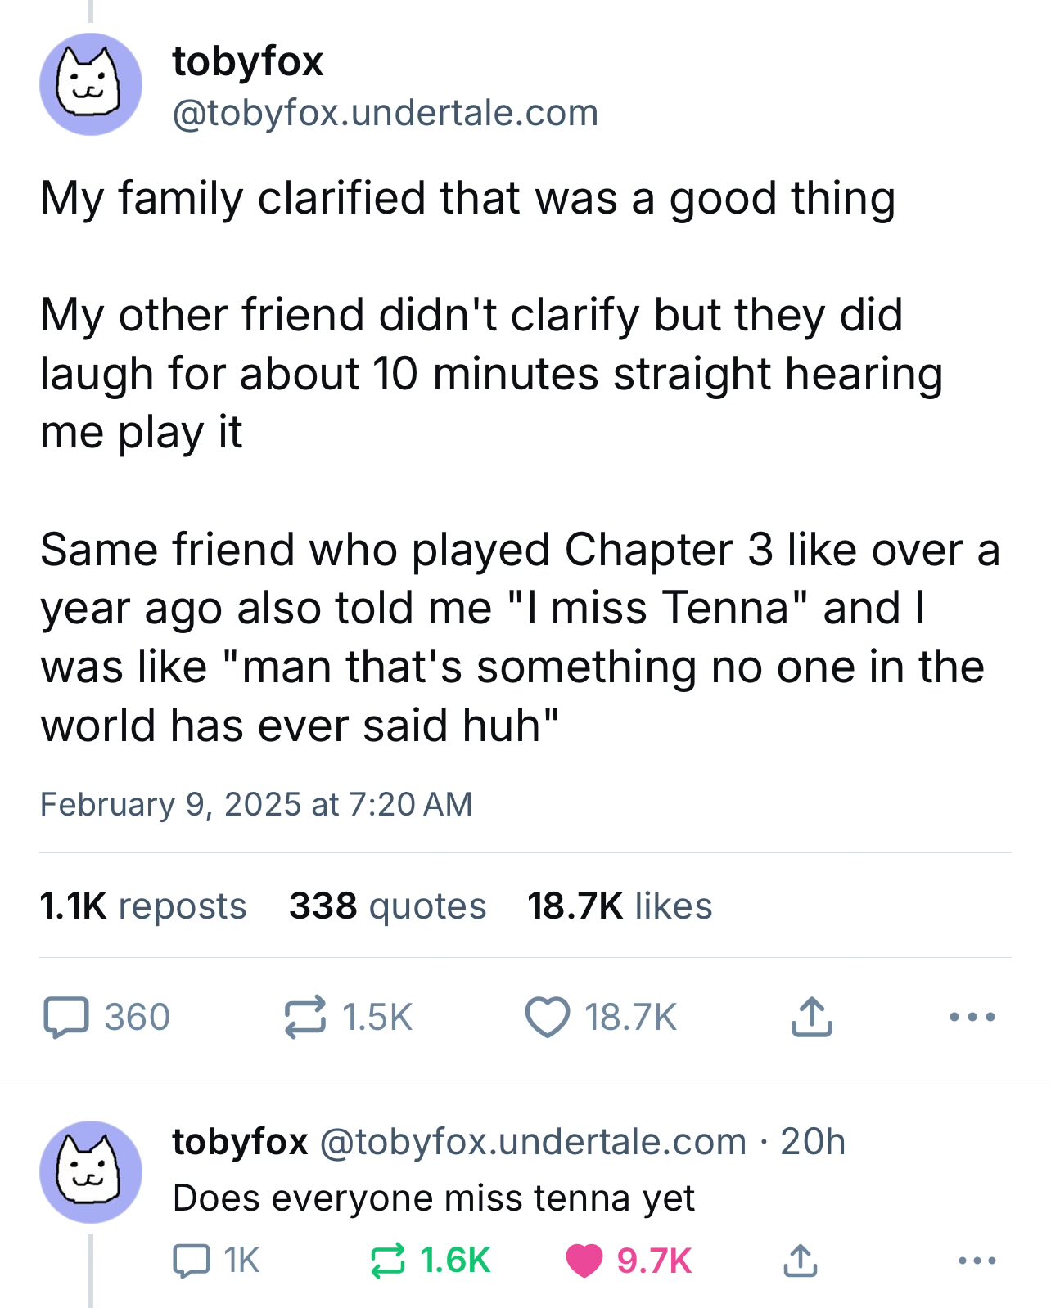Click the February 9, 2025 timestamp
Viewport: 1051px width, 1308px height.
click(x=256, y=804)
